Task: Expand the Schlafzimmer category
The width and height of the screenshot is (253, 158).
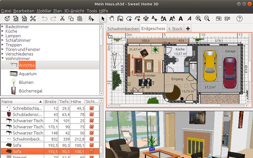Action: [3, 40]
